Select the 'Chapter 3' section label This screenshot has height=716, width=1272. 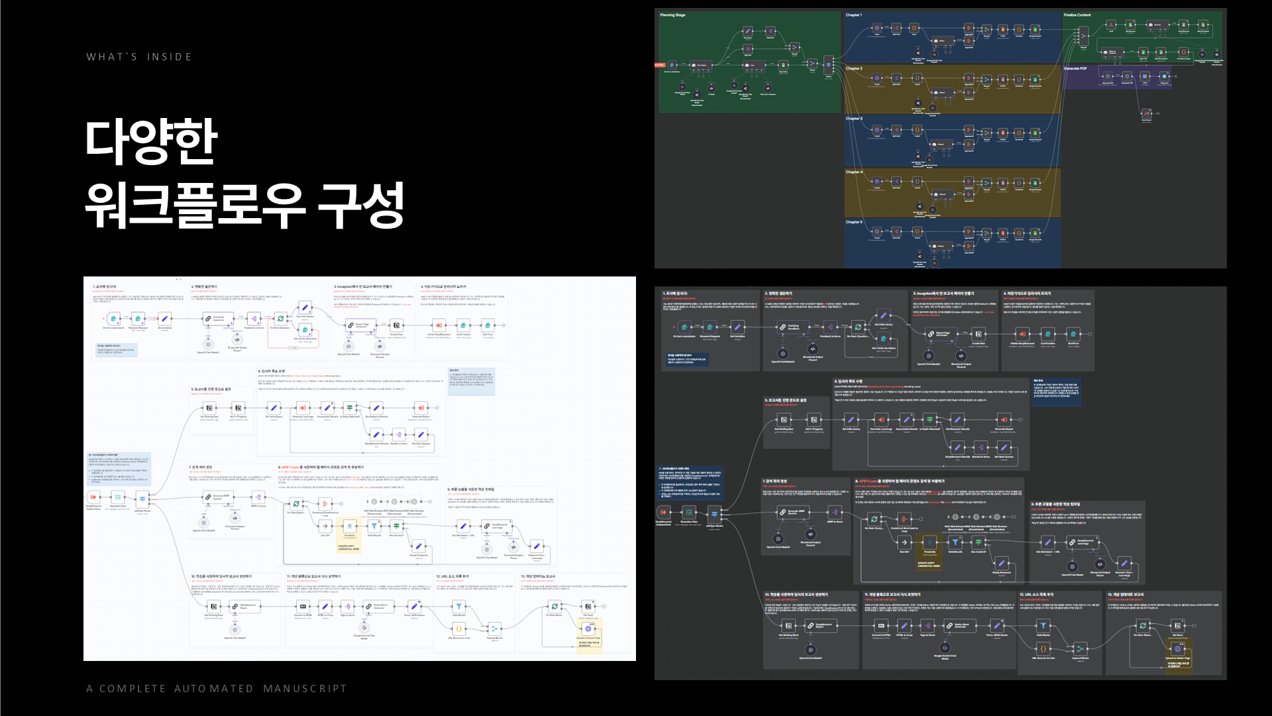854,119
